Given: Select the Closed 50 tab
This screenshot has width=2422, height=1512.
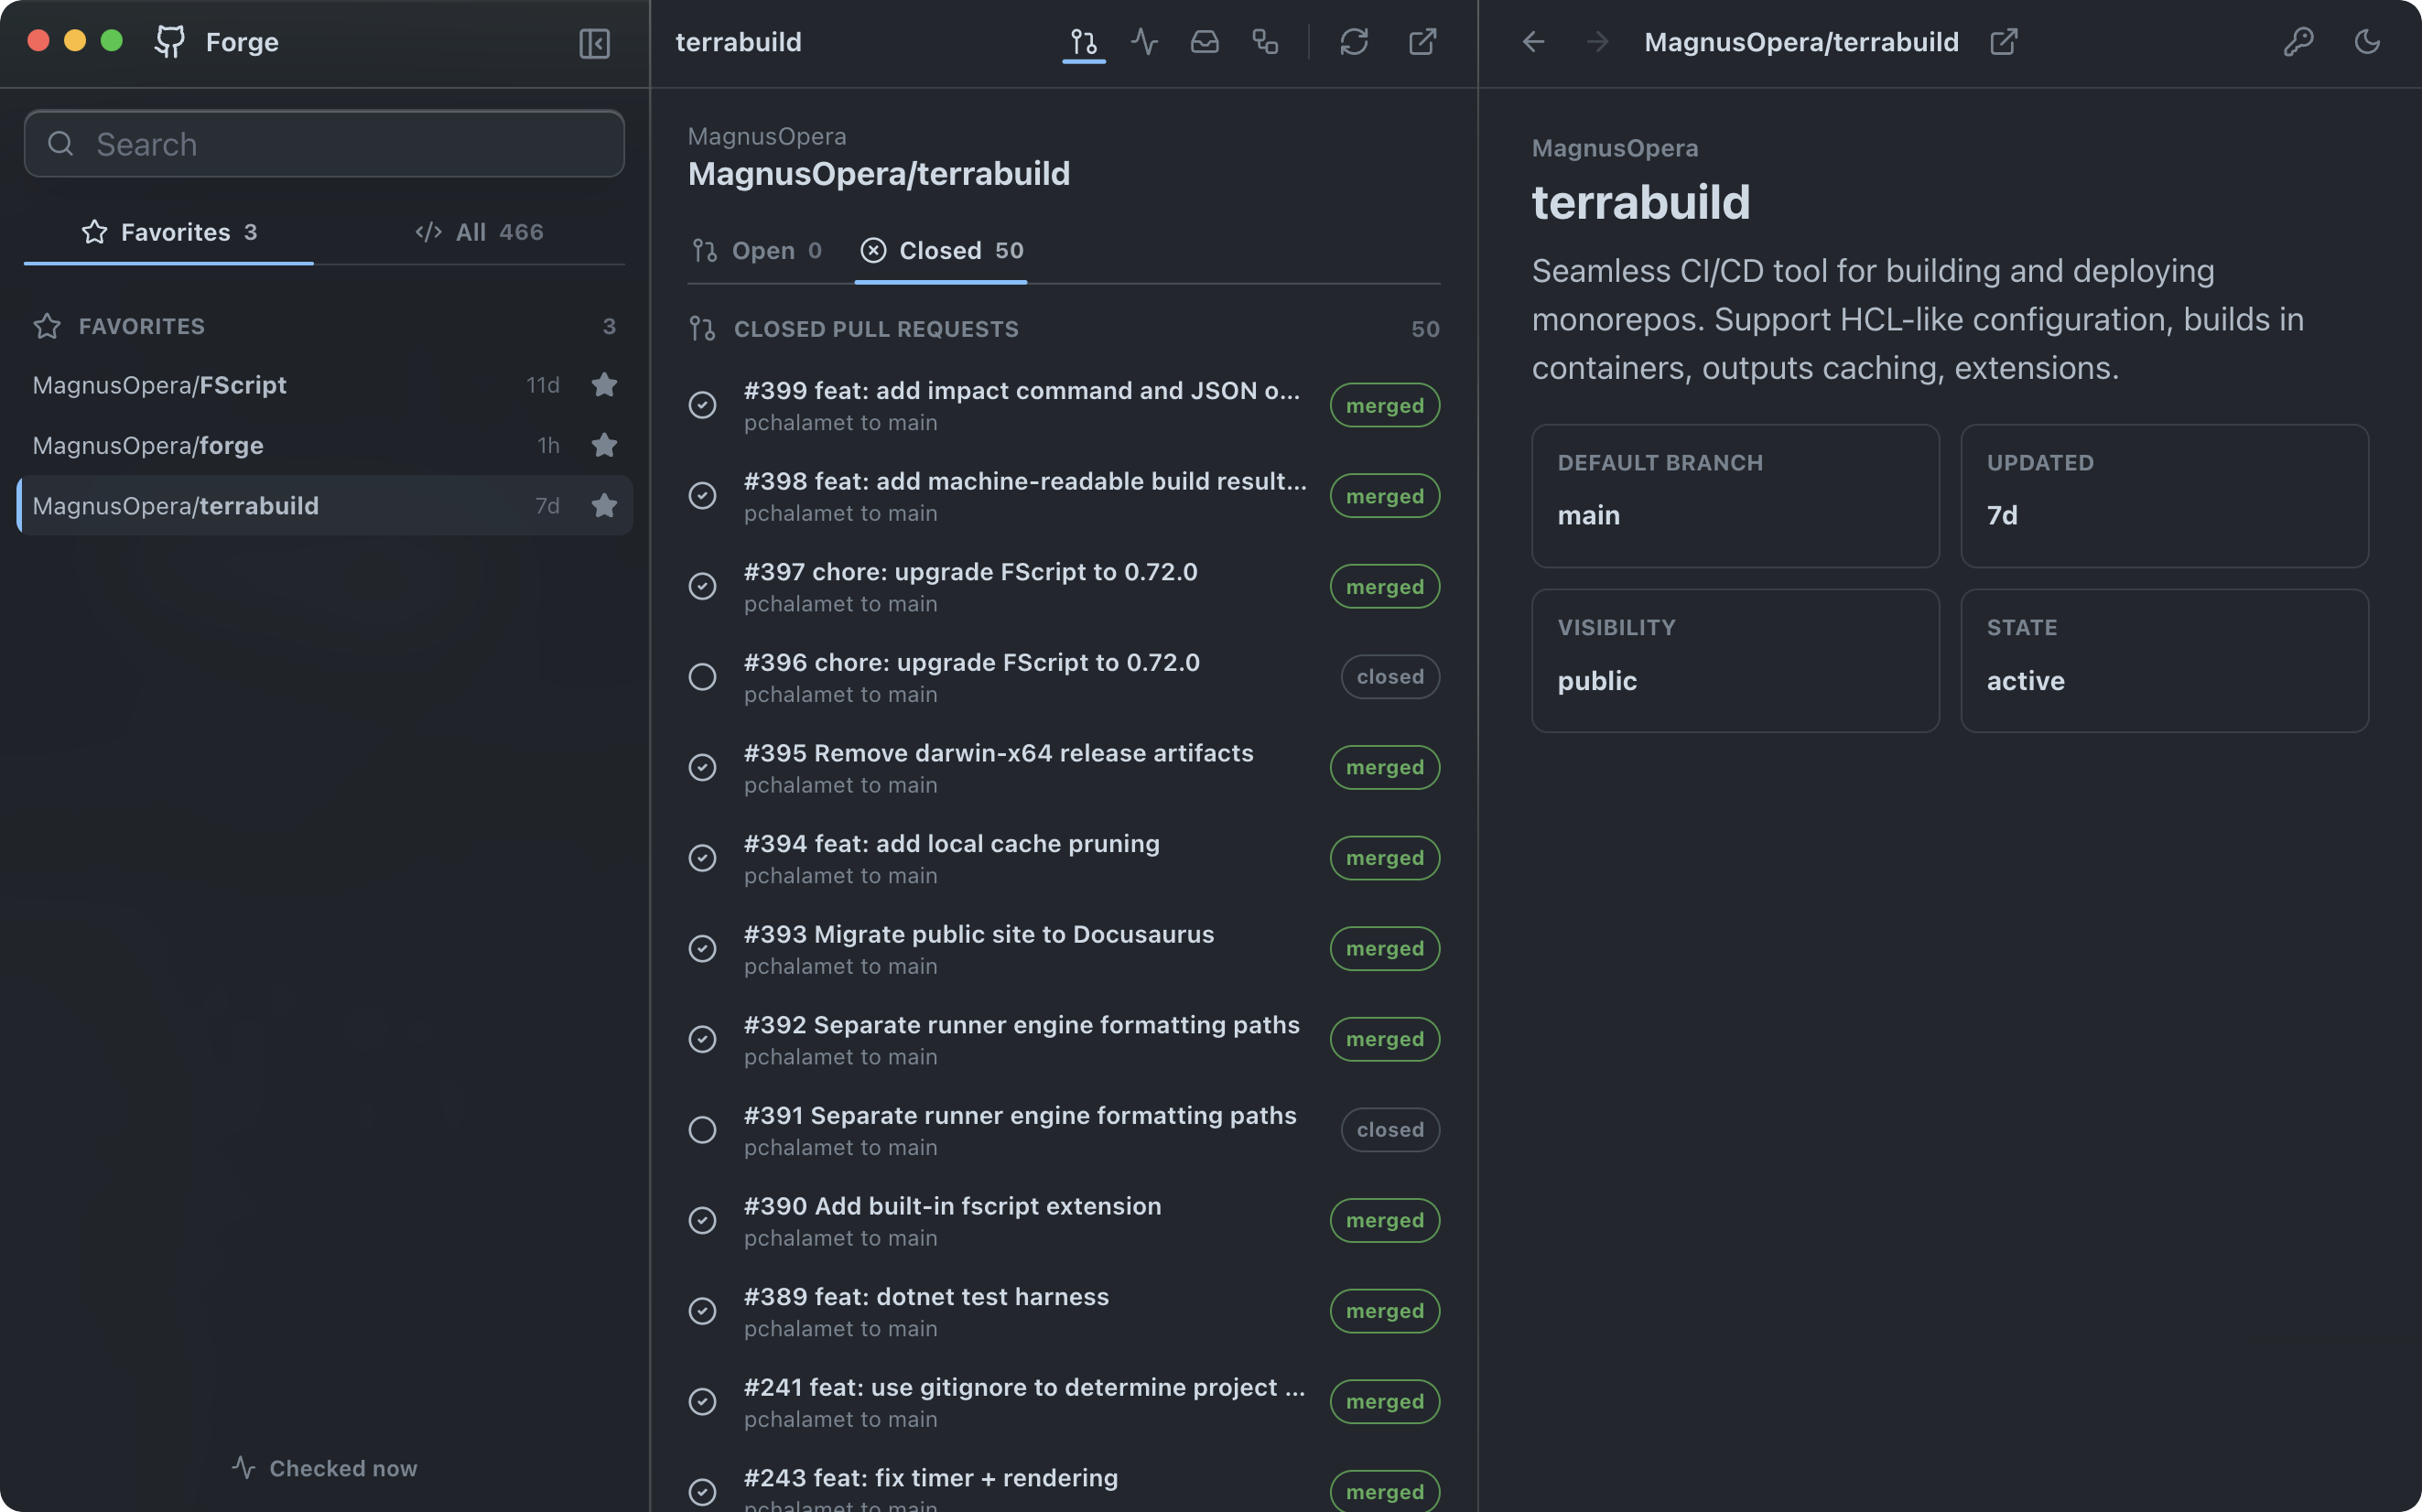Looking at the screenshot, I should point(941,251).
